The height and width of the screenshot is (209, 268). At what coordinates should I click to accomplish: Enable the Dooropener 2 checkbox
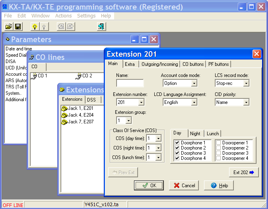[218, 148]
